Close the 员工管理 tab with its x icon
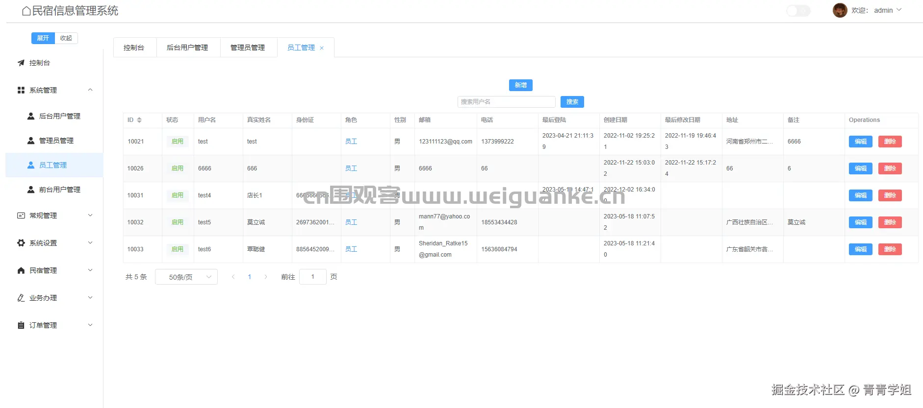Viewport: 923px width, 408px height. point(322,48)
